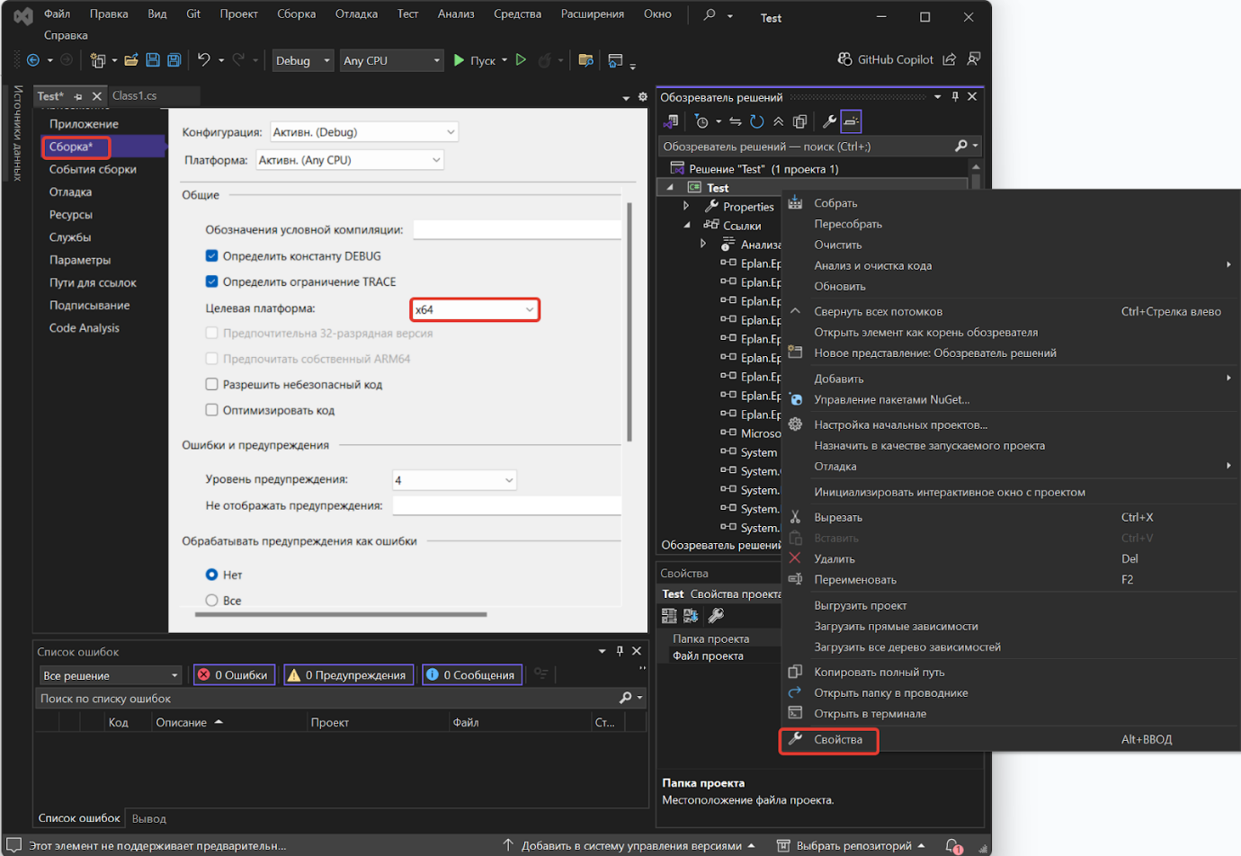Uncheck Определить константу DEBUG
This screenshot has width=1241, height=856.
point(210,254)
